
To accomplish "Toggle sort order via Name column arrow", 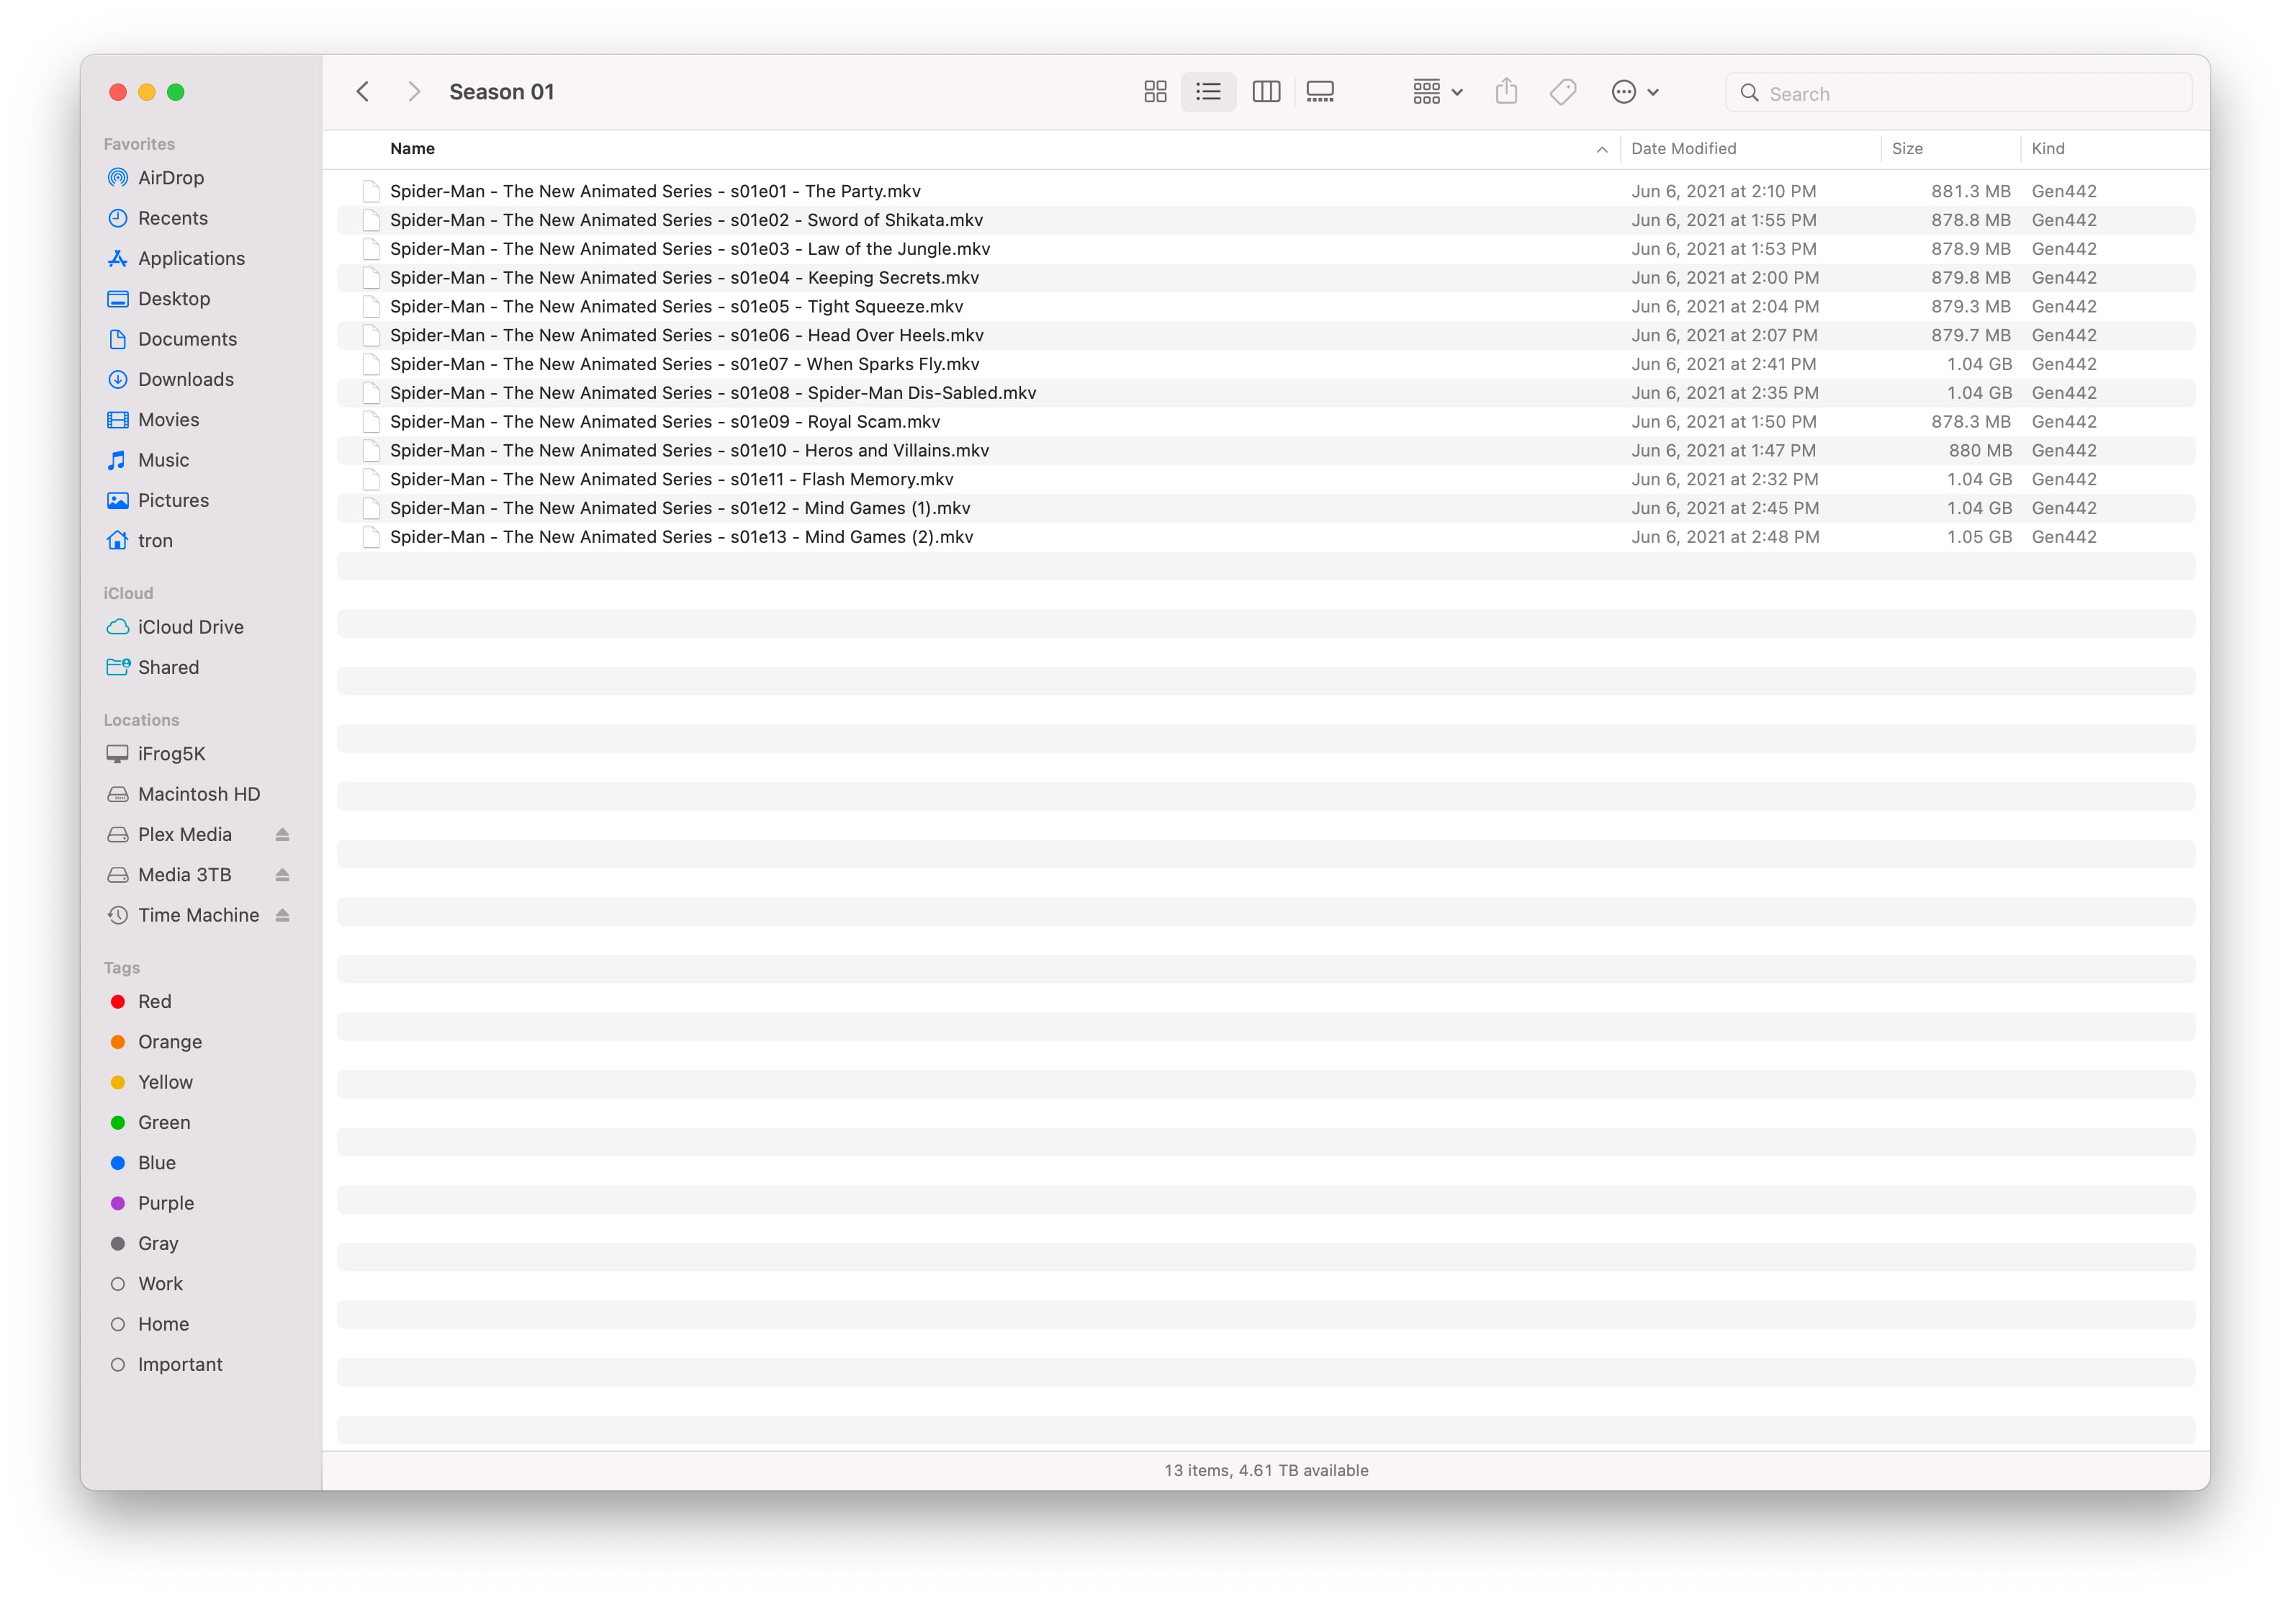I will coord(1601,150).
